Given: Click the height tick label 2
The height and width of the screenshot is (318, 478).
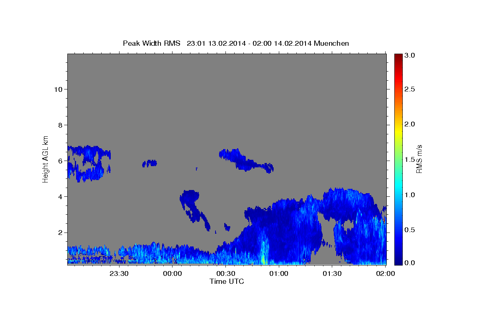Looking at the screenshot, I should click(x=60, y=232).
